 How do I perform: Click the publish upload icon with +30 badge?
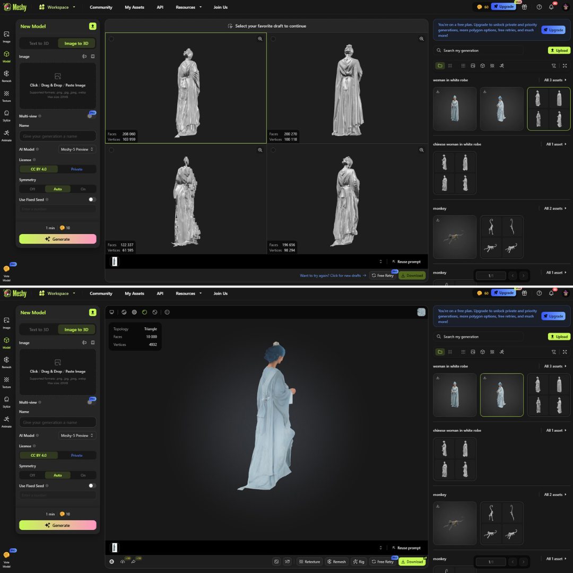(123, 562)
